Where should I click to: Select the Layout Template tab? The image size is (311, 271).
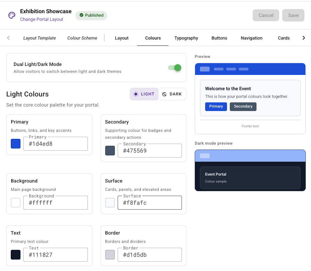40,38
